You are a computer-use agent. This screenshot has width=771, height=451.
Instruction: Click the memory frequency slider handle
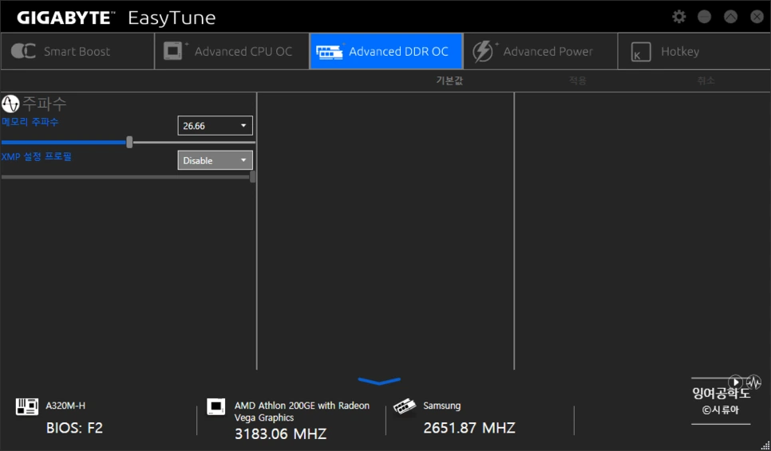[x=129, y=143]
